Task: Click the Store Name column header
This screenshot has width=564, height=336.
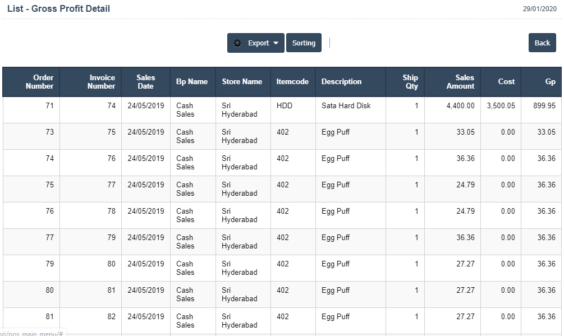Action: [x=242, y=82]
